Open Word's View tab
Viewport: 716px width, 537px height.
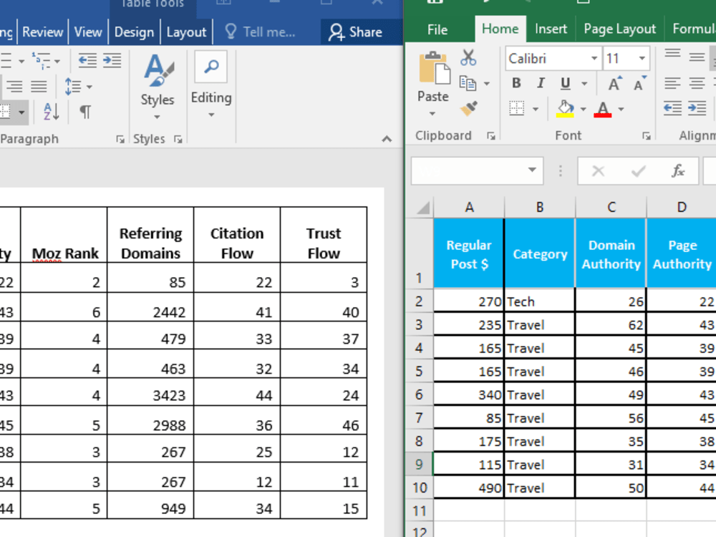[87, 32]
